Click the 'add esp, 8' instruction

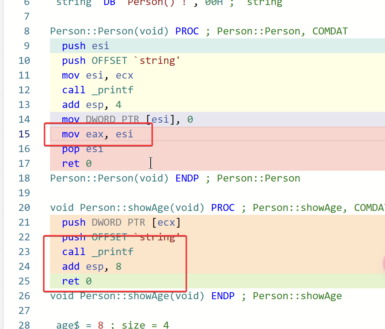92,267
